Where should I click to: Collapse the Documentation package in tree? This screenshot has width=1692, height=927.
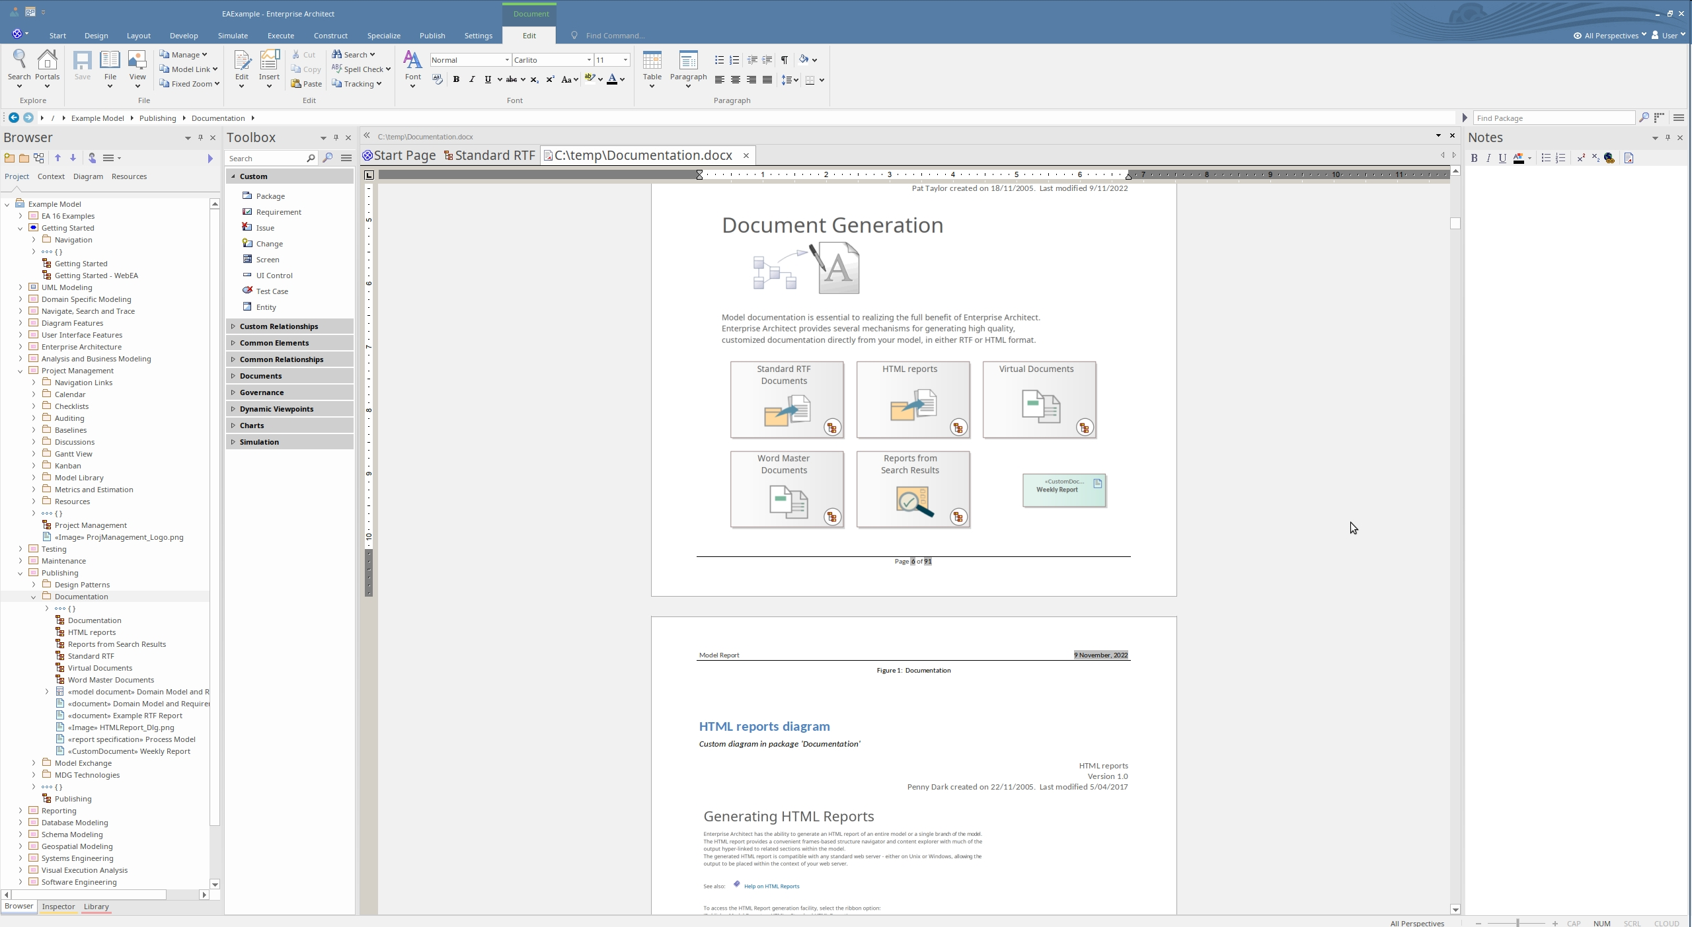coord(34,597)
